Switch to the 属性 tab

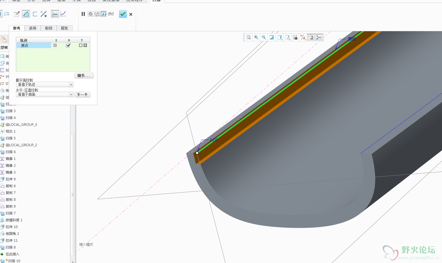(65, 28)
